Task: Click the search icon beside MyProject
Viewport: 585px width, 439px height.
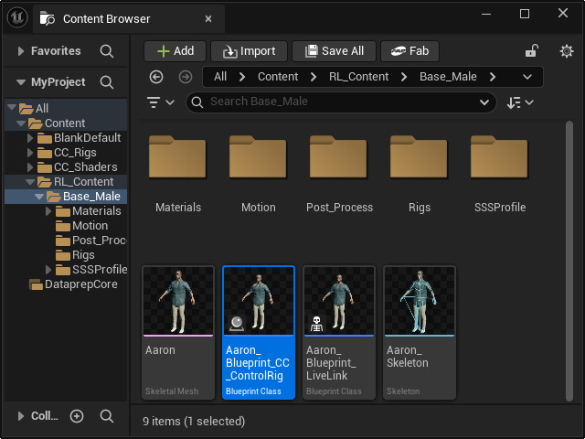Action: (x=107, y=82)
